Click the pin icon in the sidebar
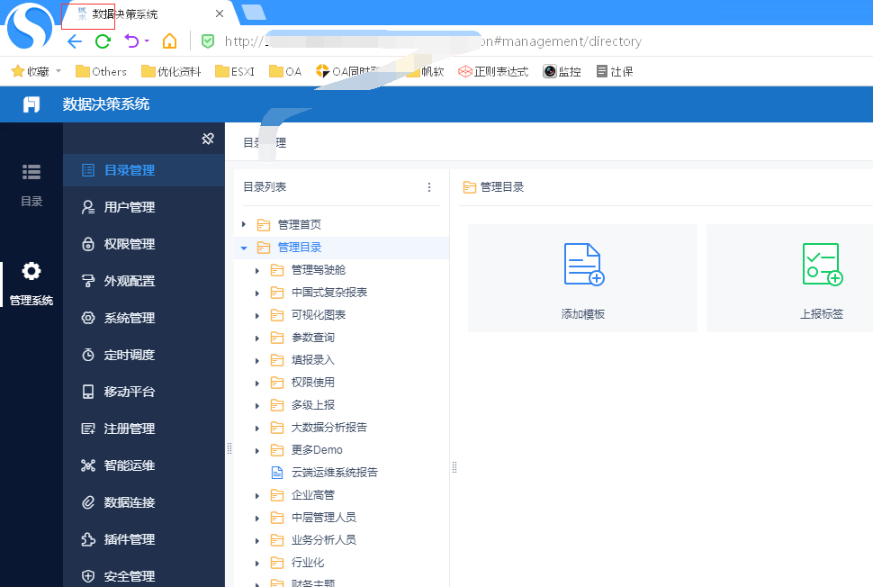873x587 pixels. tap(208, 139)
